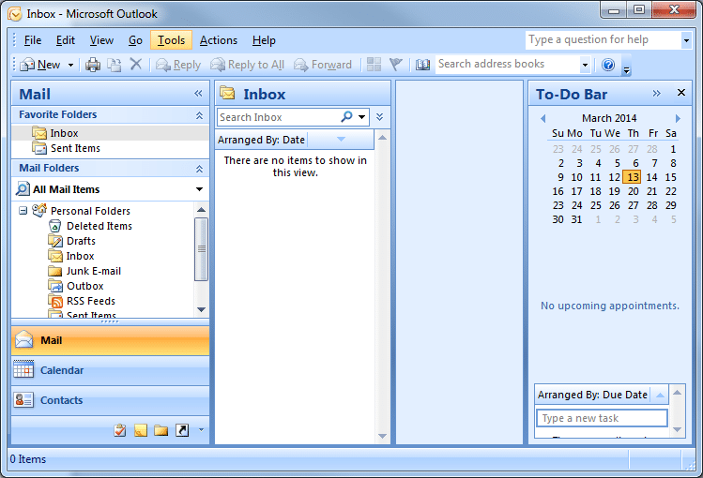Open the Go menu
The height and width of the screenshot is (478, 703).
tap(135, 40)
